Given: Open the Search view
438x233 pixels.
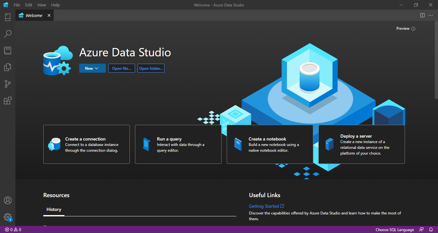Looking at the screenshot, I should click(8, 34).
